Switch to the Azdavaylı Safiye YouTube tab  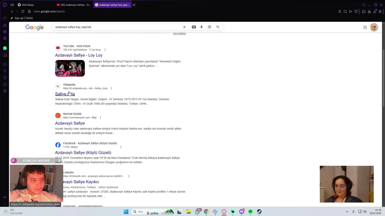click(x=73, y=5)
